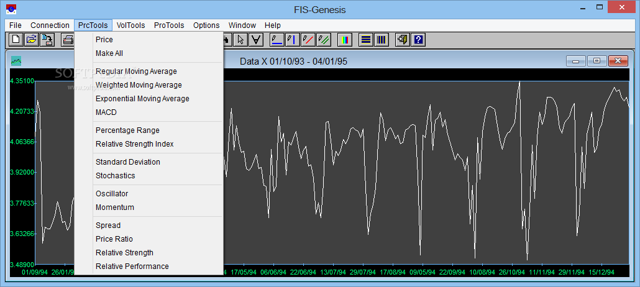Screen dimensions: 640x287
Task: Click the Open folder toolbar icon
Action: click(x=32, y=40)
